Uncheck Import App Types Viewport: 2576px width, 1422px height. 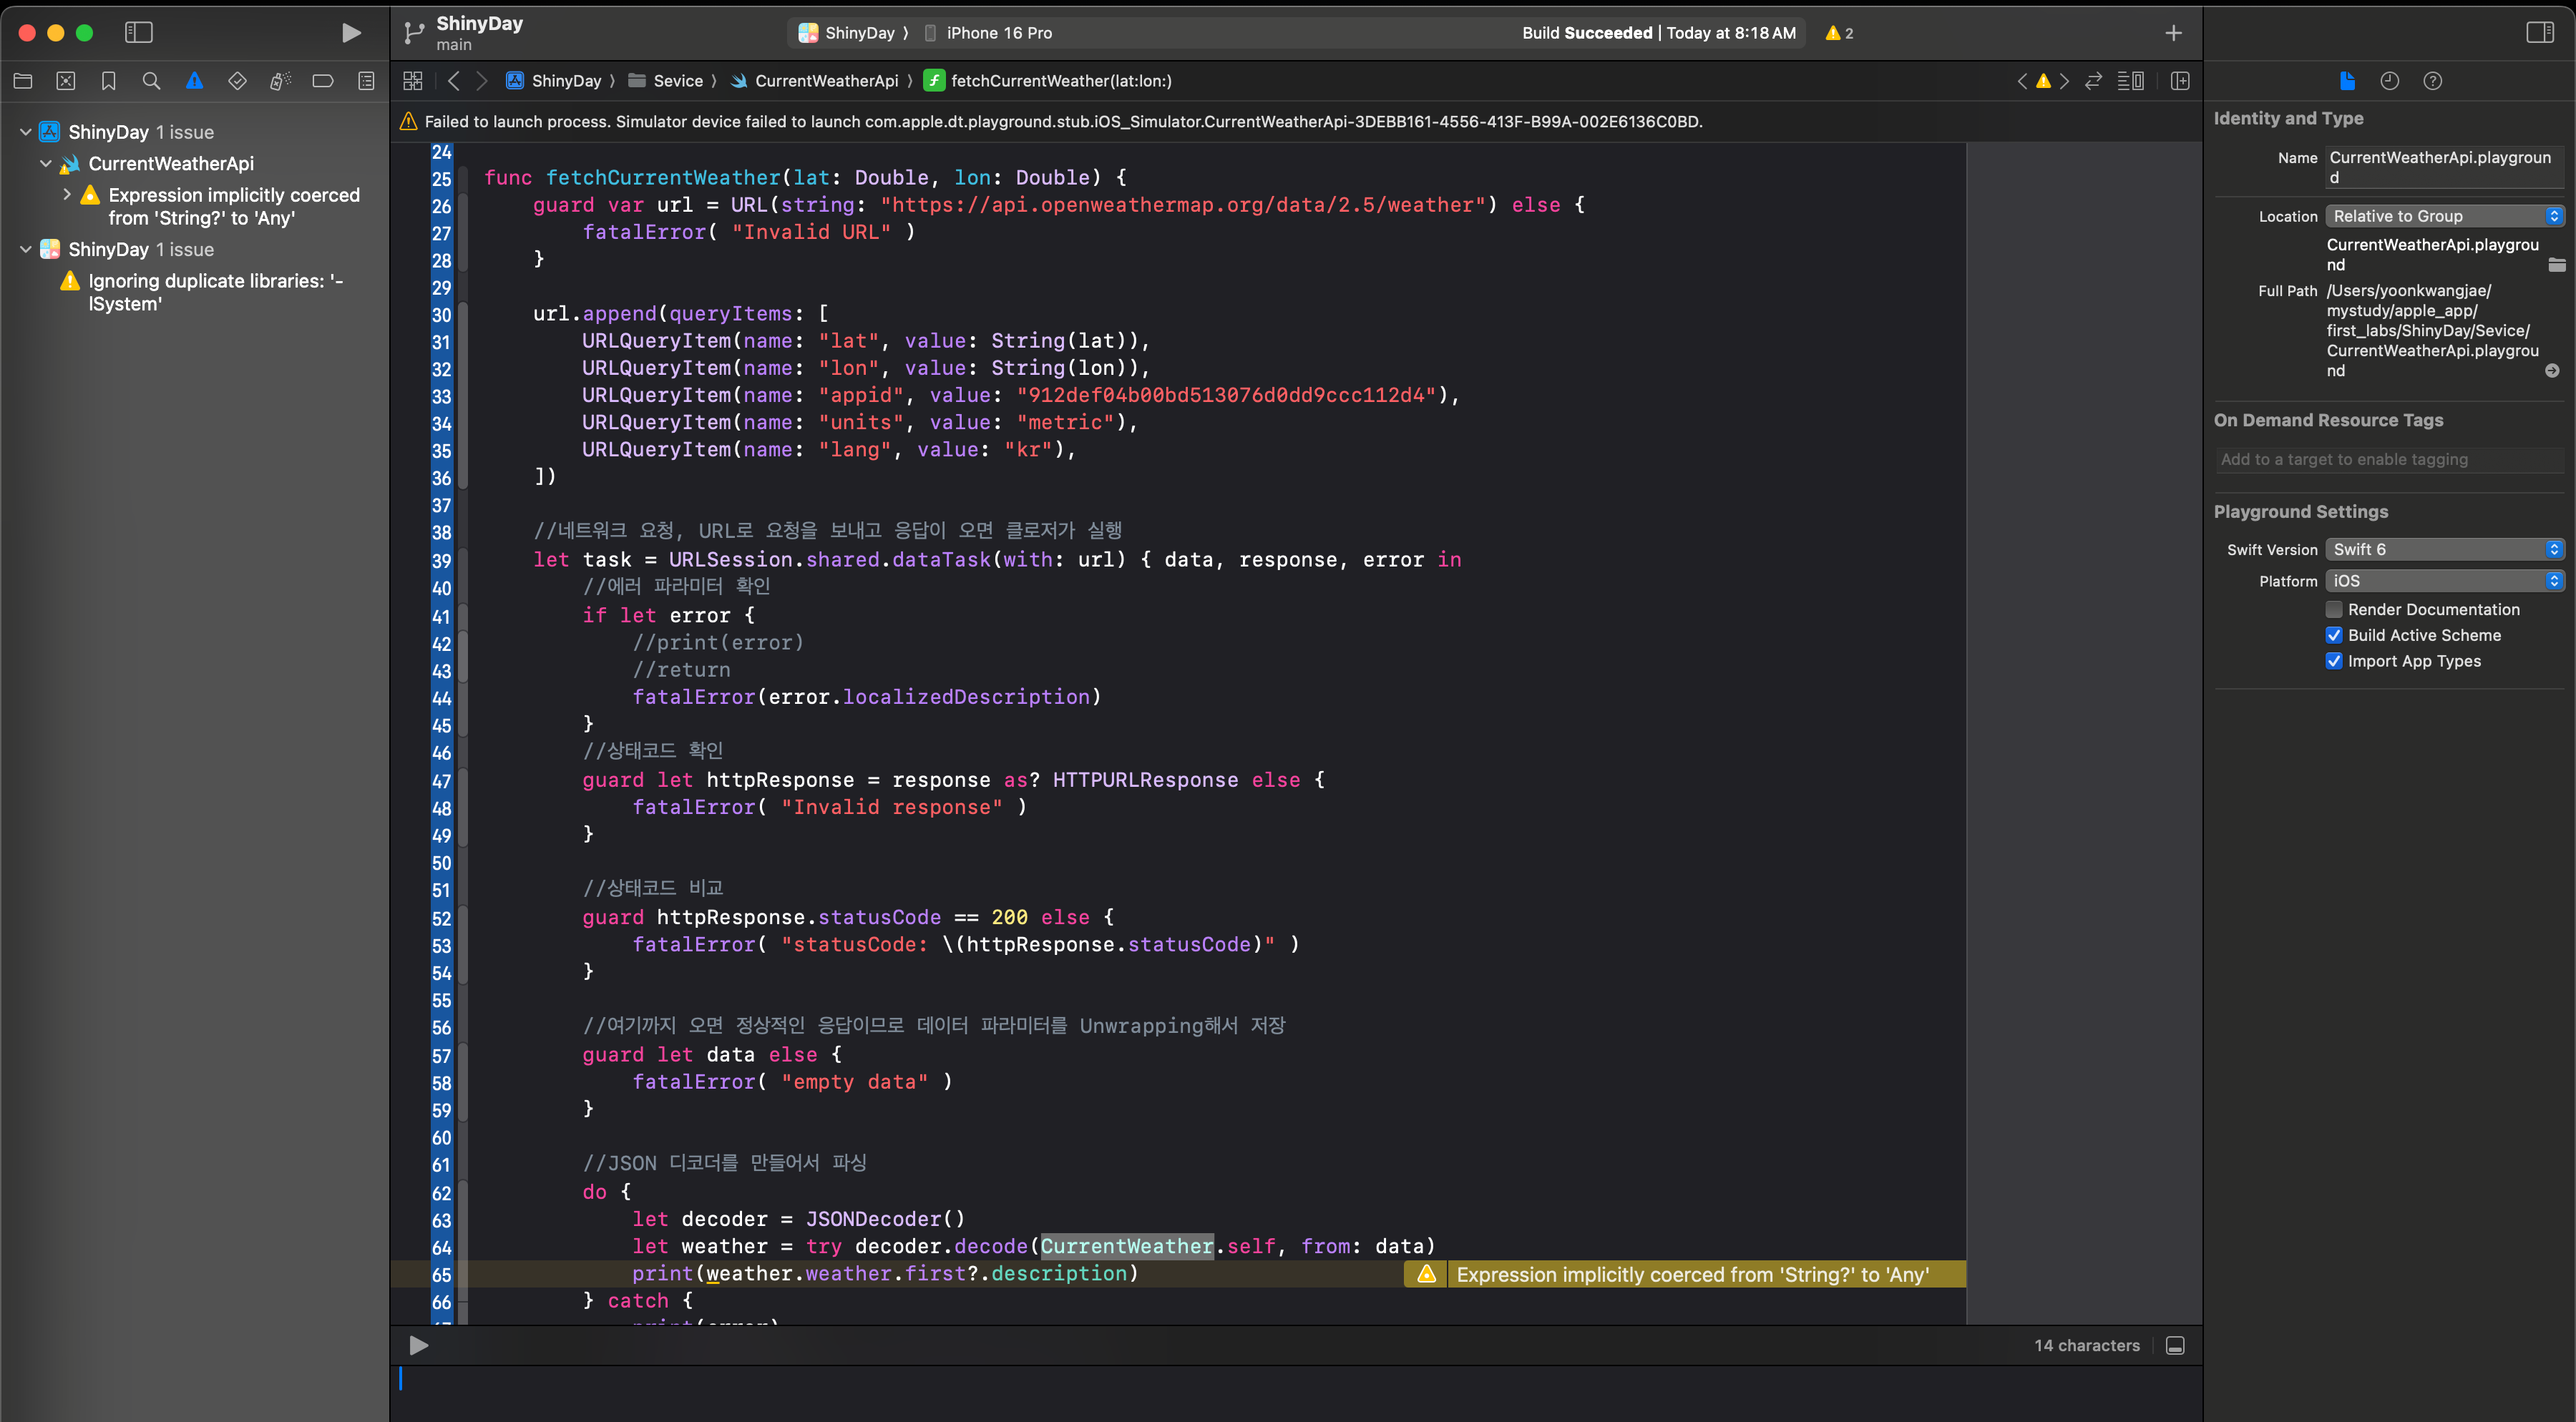(2334, 662)
